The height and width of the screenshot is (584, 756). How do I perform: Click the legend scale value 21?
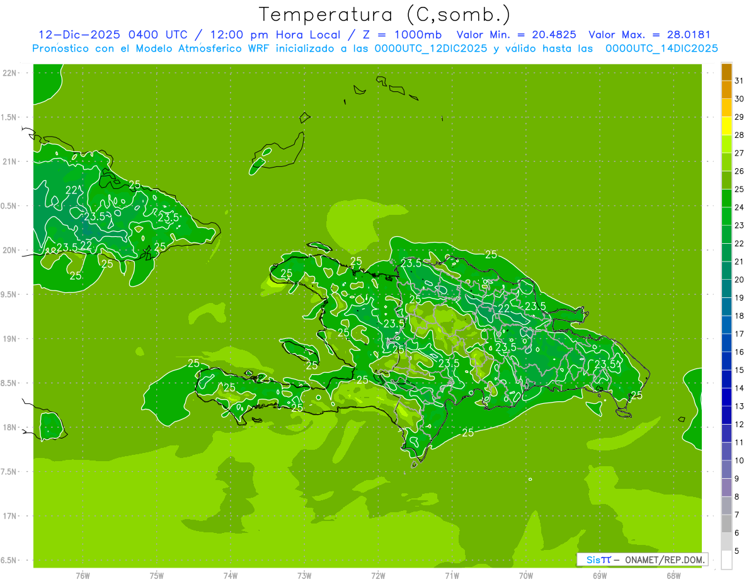[739, 261]
